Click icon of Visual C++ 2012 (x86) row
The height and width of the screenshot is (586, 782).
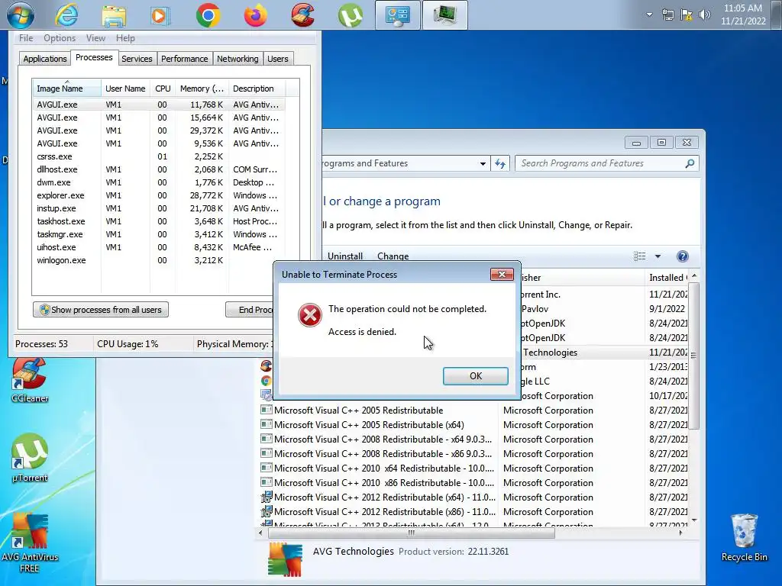point(267,511)
